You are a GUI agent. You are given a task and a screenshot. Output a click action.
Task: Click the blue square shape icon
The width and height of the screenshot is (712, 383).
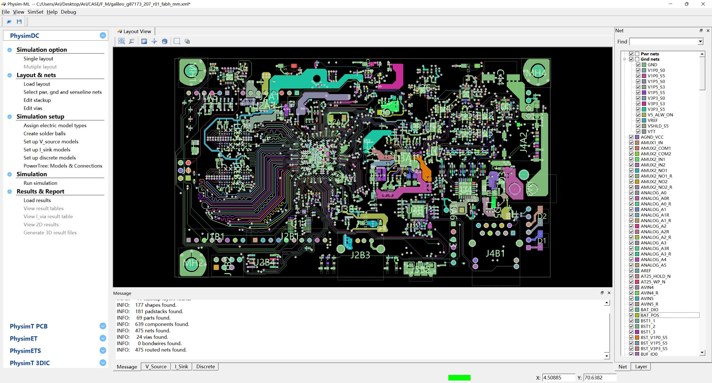(144, 41)
